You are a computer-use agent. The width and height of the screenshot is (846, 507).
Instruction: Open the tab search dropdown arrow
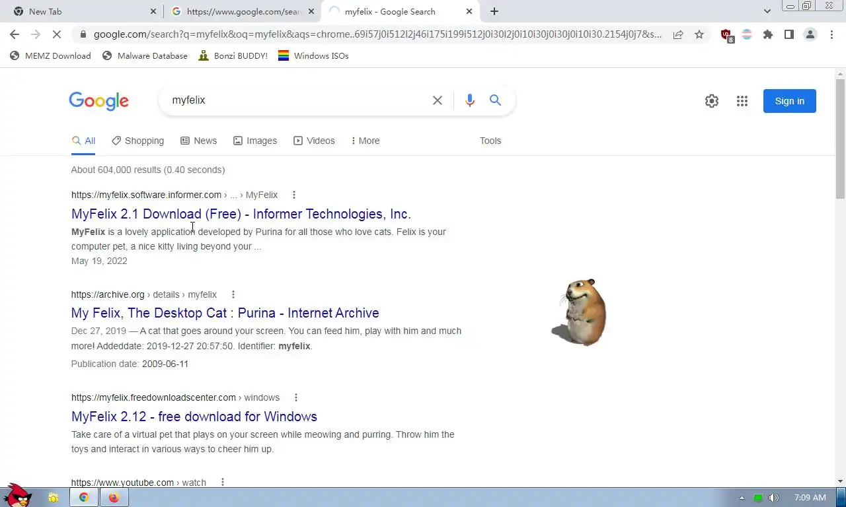(767, 11)
